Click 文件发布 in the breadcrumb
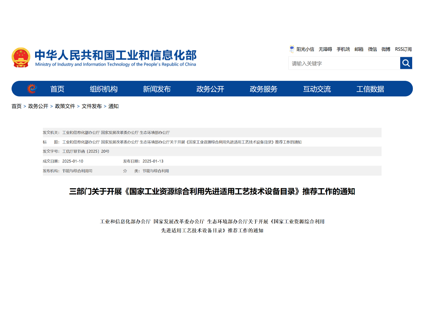Image resolution: width=435 pixels, height=317 pixels. [x=92, y=106]
